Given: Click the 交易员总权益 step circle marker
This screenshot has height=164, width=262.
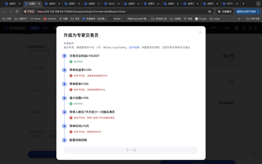Looking at the screenshot, I should click(x=64, y=56).
